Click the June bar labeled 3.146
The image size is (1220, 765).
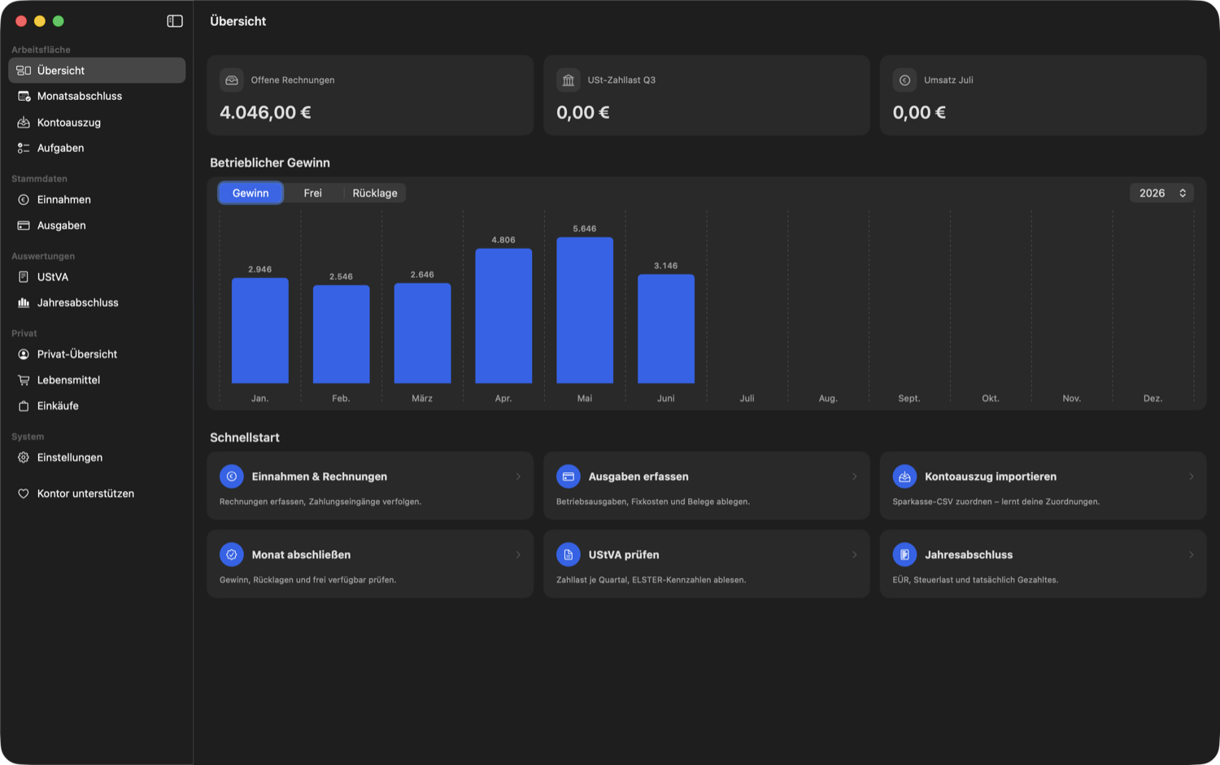[666, 328]
